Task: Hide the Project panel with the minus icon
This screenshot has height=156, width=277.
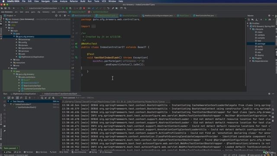Action: tap(68, 16)
